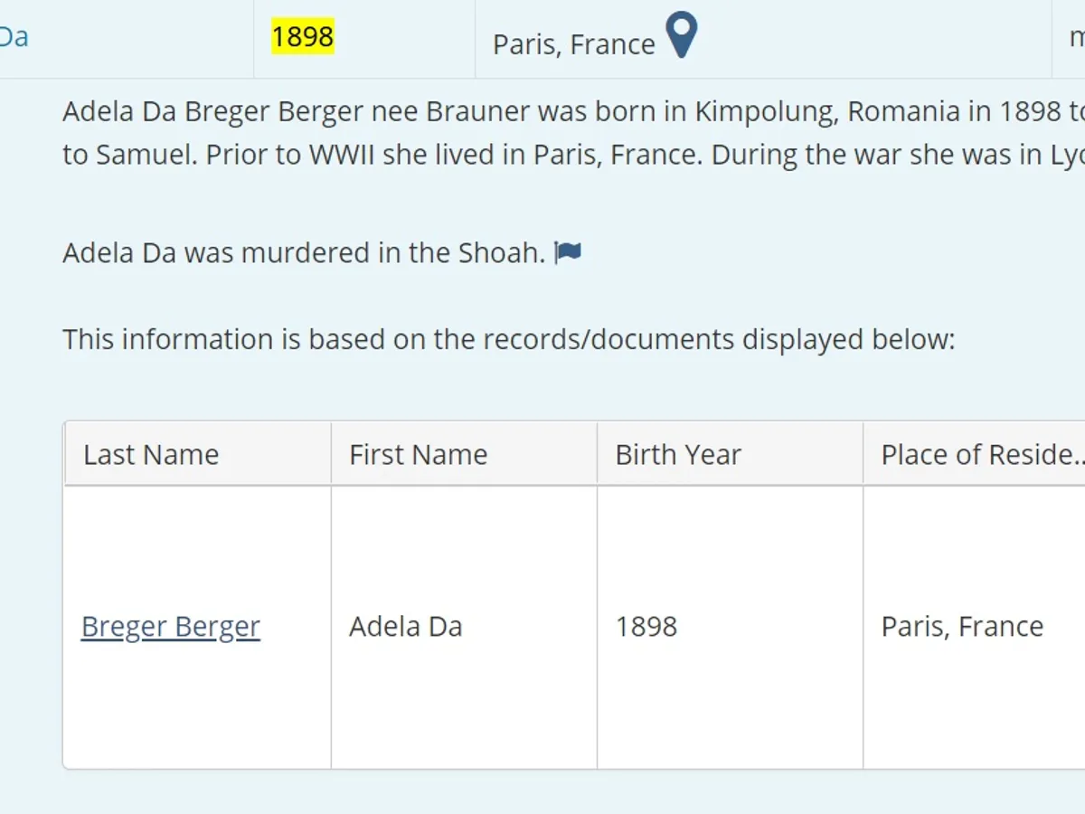Sort by the Last Name column header

(x=151, y=454)
